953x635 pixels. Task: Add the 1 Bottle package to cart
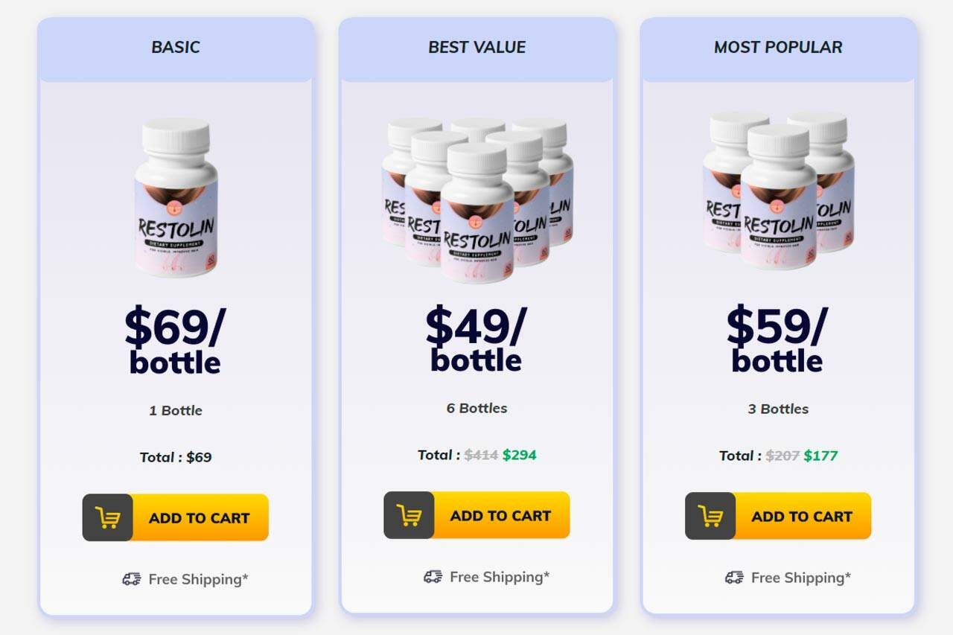(x=199, y=517)
